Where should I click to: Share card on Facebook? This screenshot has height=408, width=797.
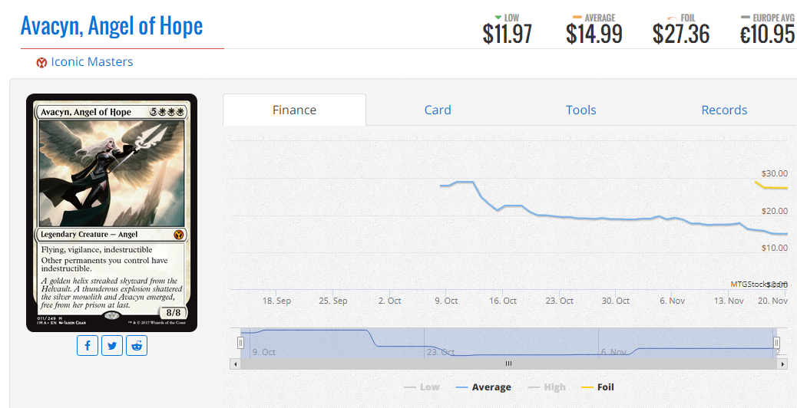click(88, 346)
